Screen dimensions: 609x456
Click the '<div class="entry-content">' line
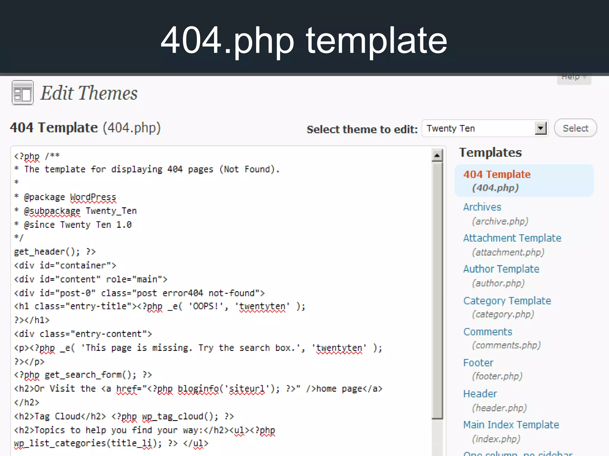(x=83, y=334)
